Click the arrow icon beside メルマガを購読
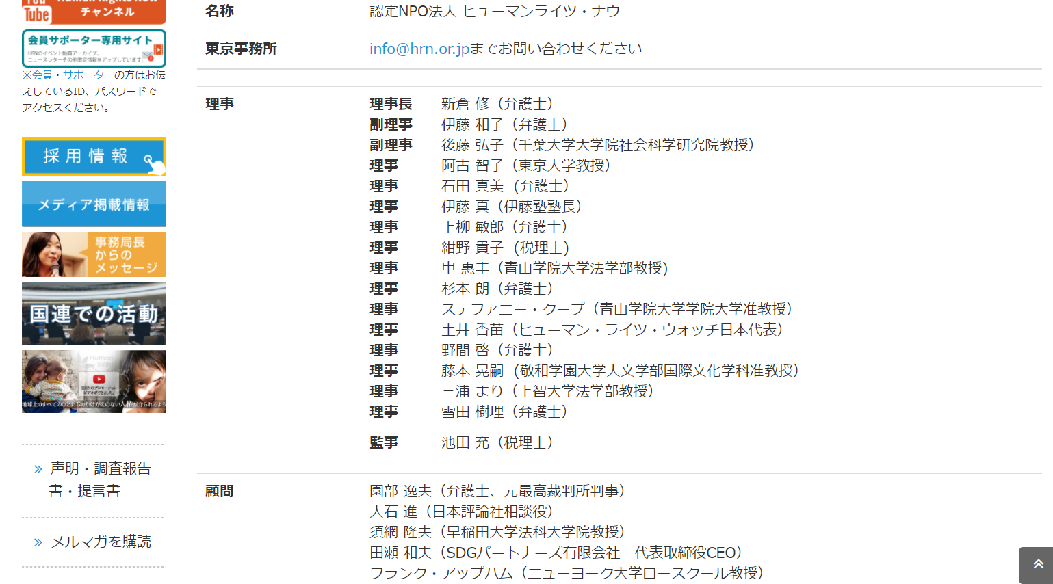Viewport: 1053px width, 584px height. (38, 542)
